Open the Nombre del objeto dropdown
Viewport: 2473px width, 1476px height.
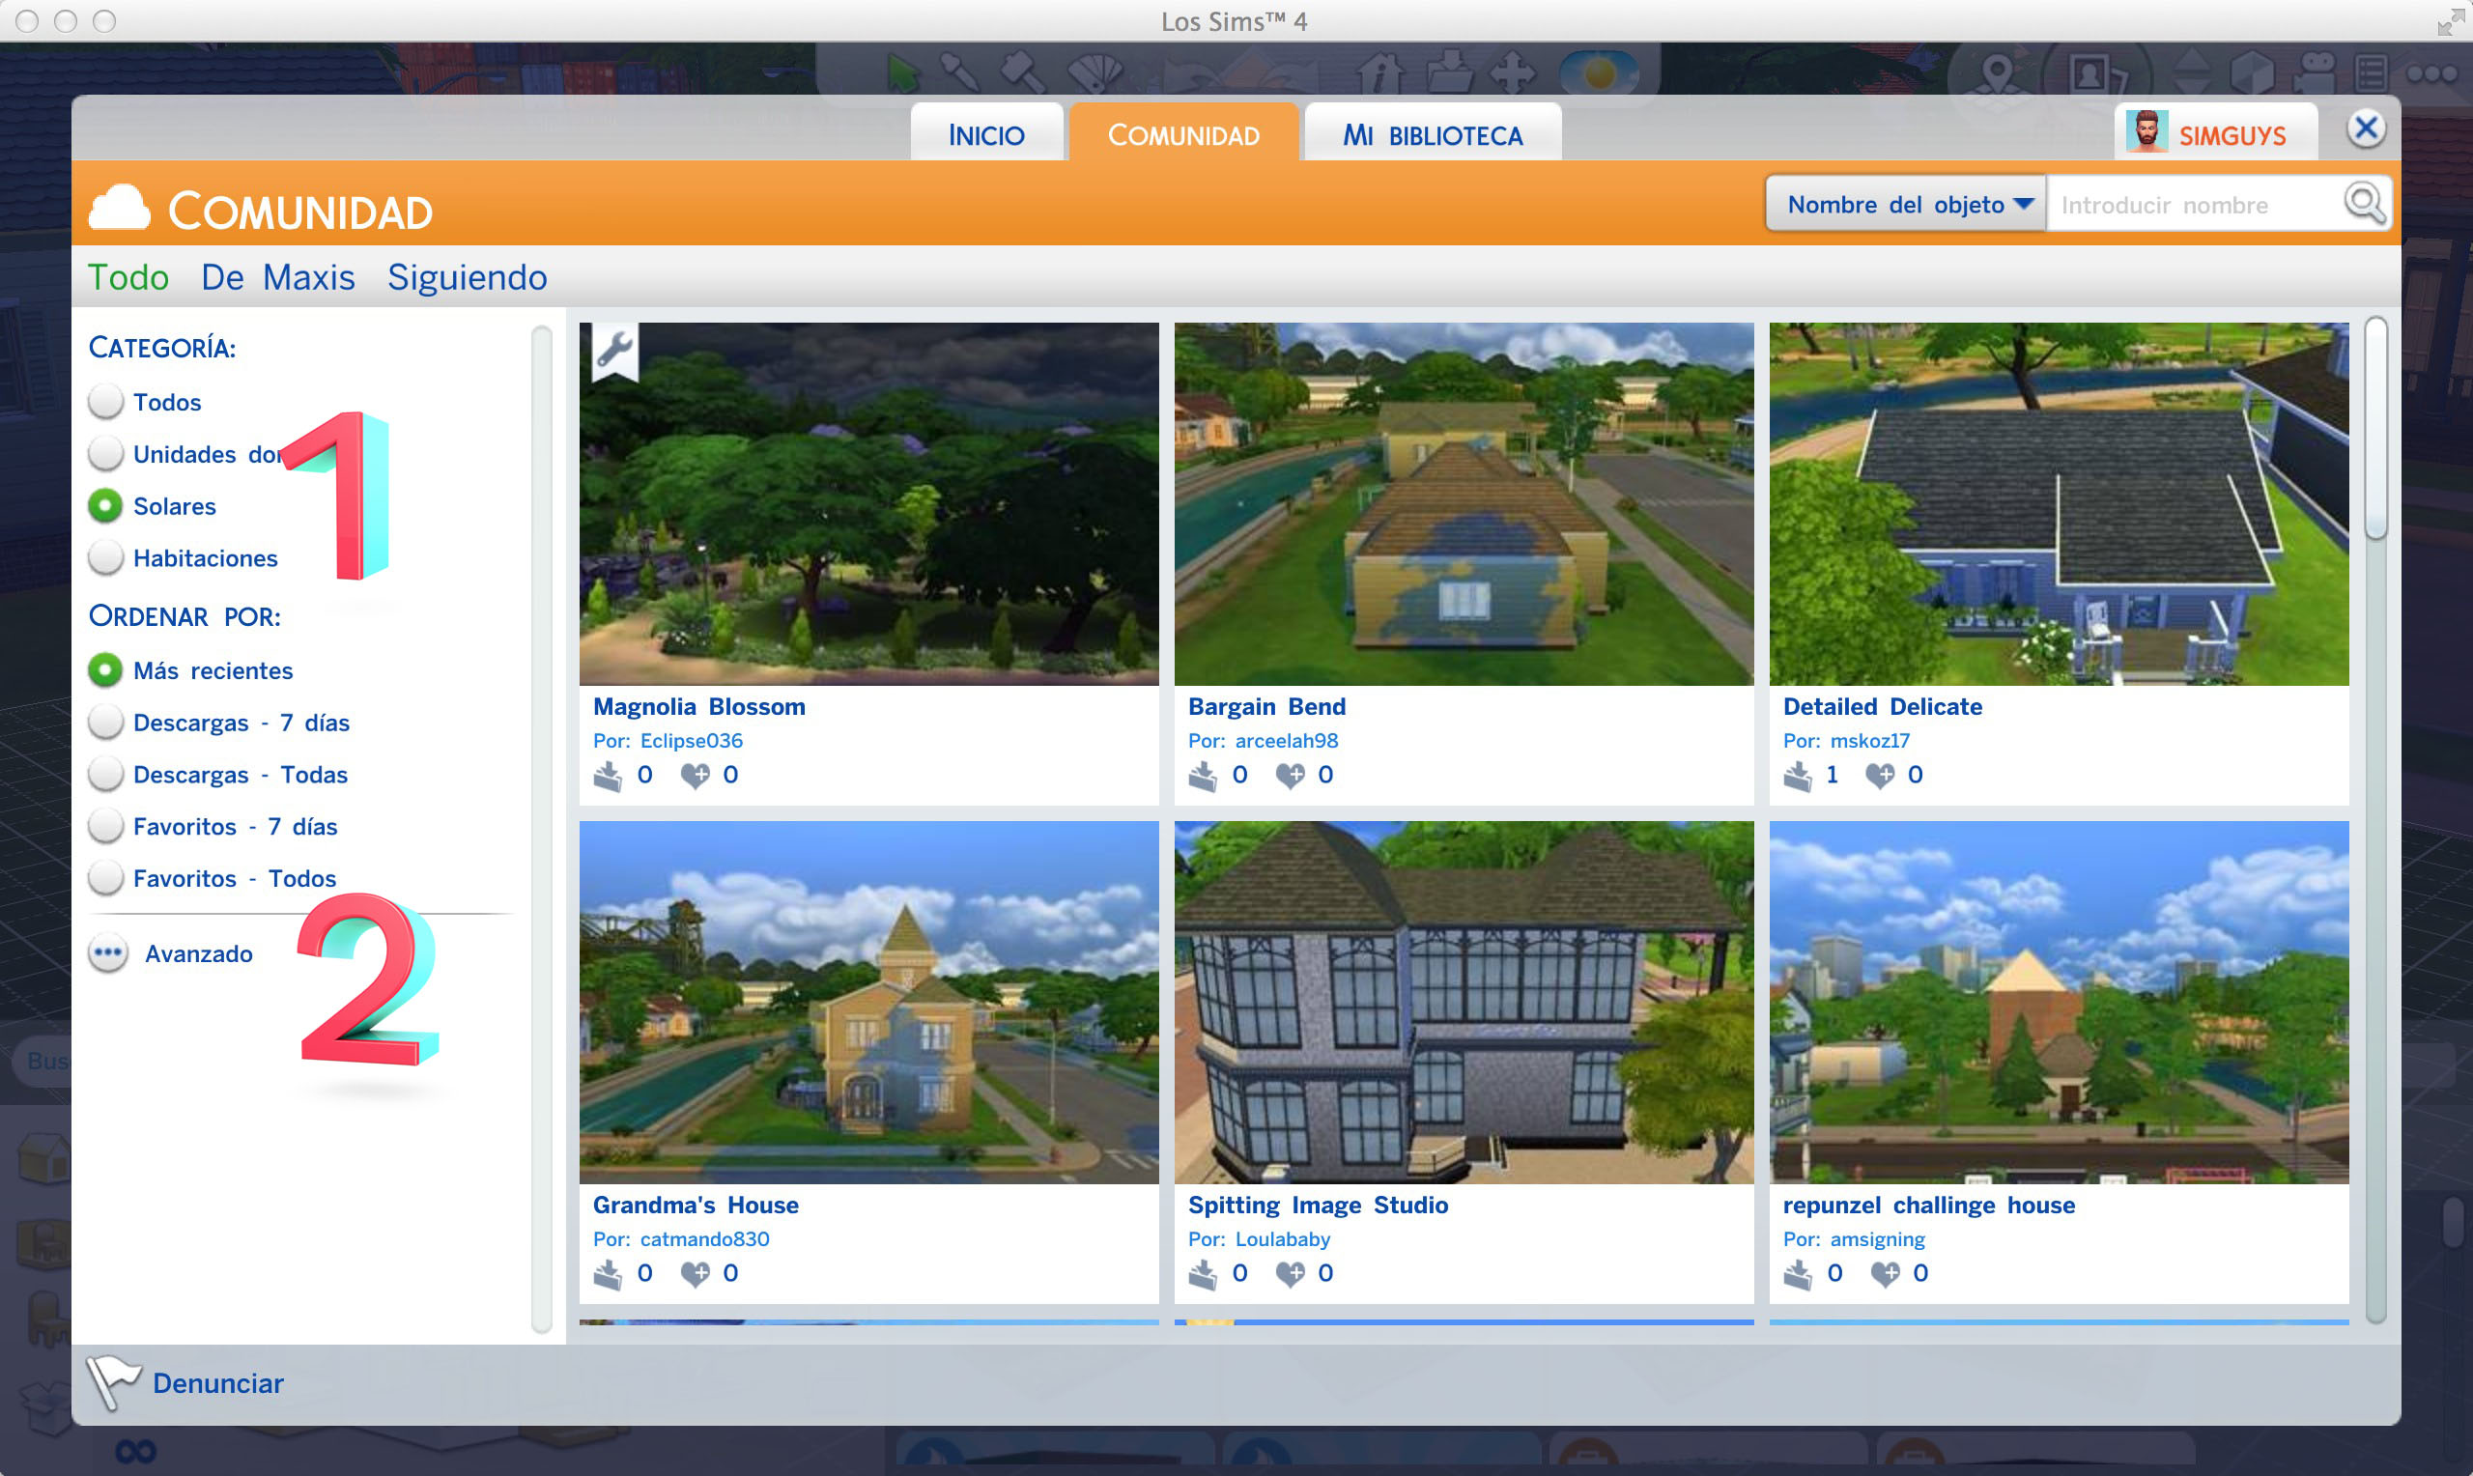(1906, 205)
